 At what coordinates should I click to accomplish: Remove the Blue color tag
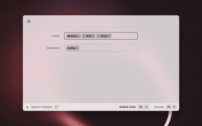point(93,36)
